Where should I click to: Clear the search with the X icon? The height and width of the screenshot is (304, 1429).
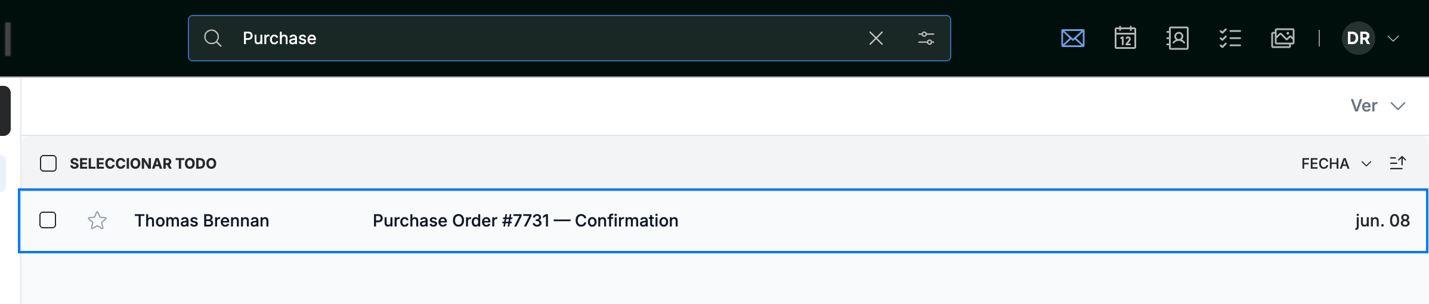[876, 38]
